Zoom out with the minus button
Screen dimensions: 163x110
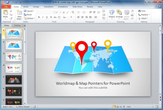coord(133,107)
